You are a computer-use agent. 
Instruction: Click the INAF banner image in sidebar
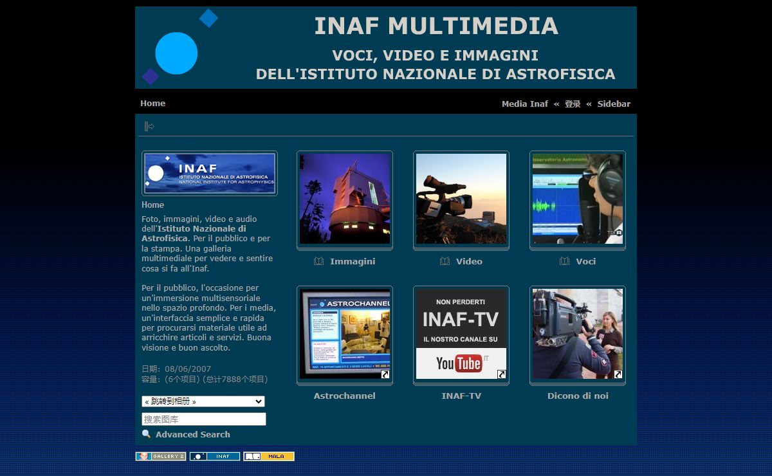tap(210, 173)
